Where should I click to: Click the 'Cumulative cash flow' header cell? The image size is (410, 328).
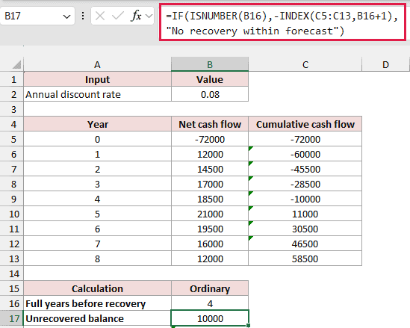pyautogui.click(x=305, y=124)
